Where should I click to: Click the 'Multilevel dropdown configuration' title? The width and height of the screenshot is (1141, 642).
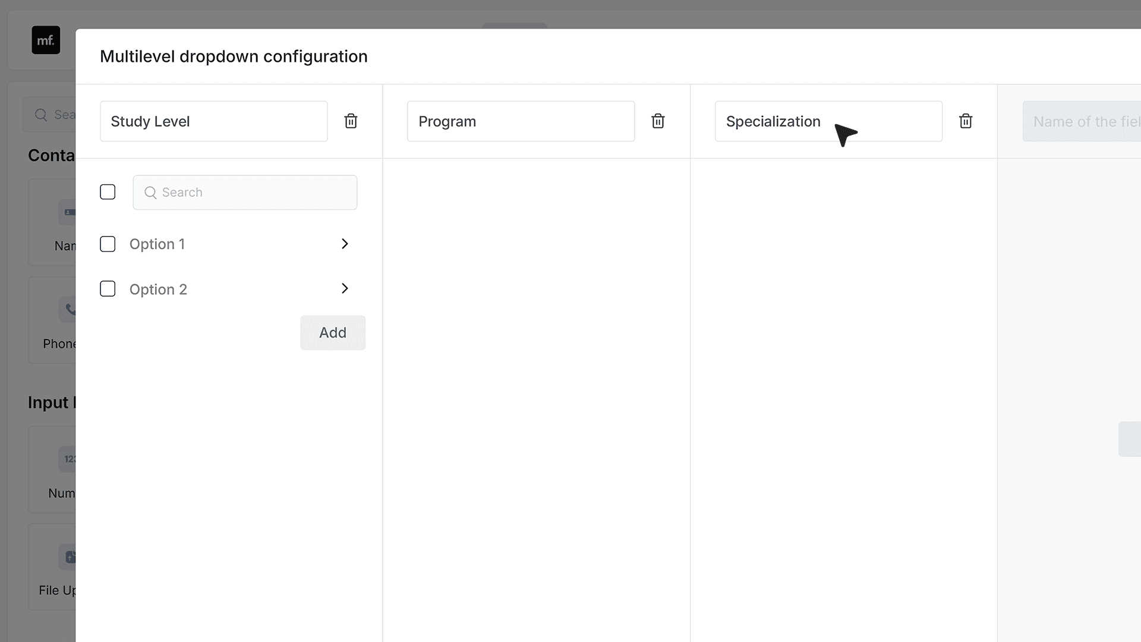[x=234, y=56]
